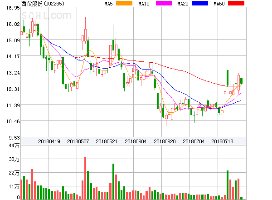Click the 15.09 price axis label
The image size is (272, 200).
pos(13,40)
